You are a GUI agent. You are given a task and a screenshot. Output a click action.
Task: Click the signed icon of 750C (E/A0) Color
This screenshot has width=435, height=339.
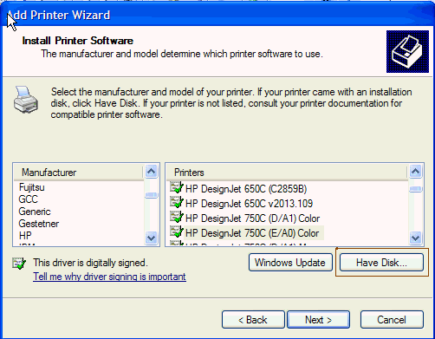tap(177, 231)
